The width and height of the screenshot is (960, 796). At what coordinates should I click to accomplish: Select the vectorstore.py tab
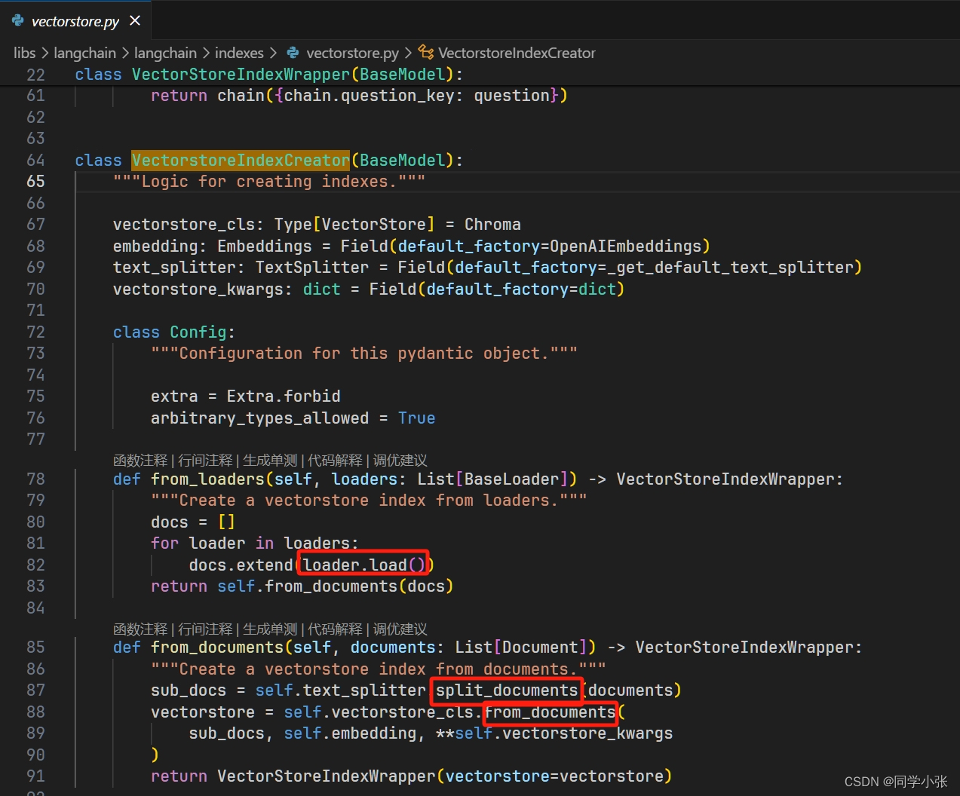pos(75,20)
